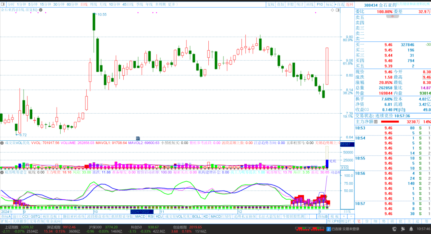Select the 60分钟 timeframe
The width and height of the screenshot is (431, 234).
pos(72,4)
